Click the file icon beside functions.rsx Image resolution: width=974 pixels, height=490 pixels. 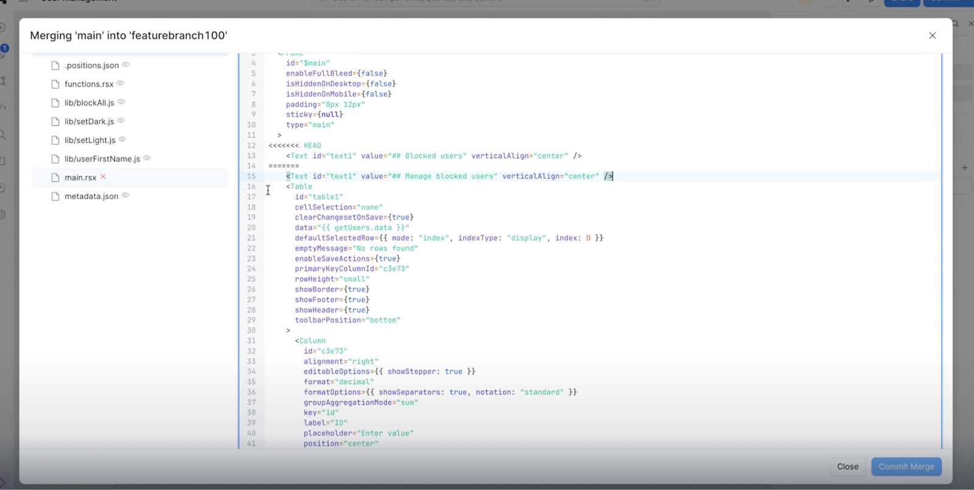tap(55, 84)
